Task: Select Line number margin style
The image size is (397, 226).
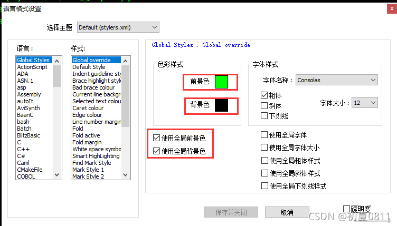Action: click(x=97, y=122)
